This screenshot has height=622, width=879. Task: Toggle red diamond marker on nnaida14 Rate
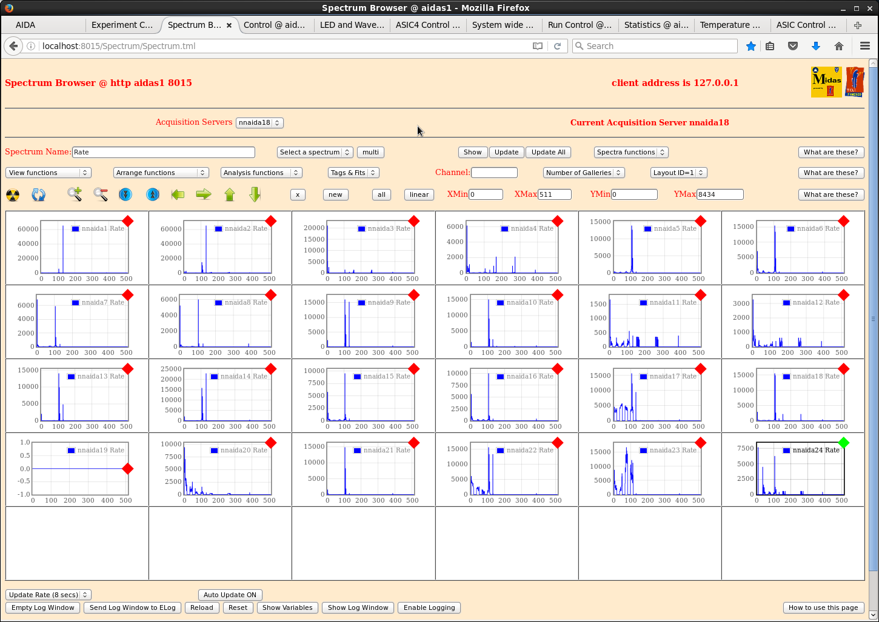271,369
